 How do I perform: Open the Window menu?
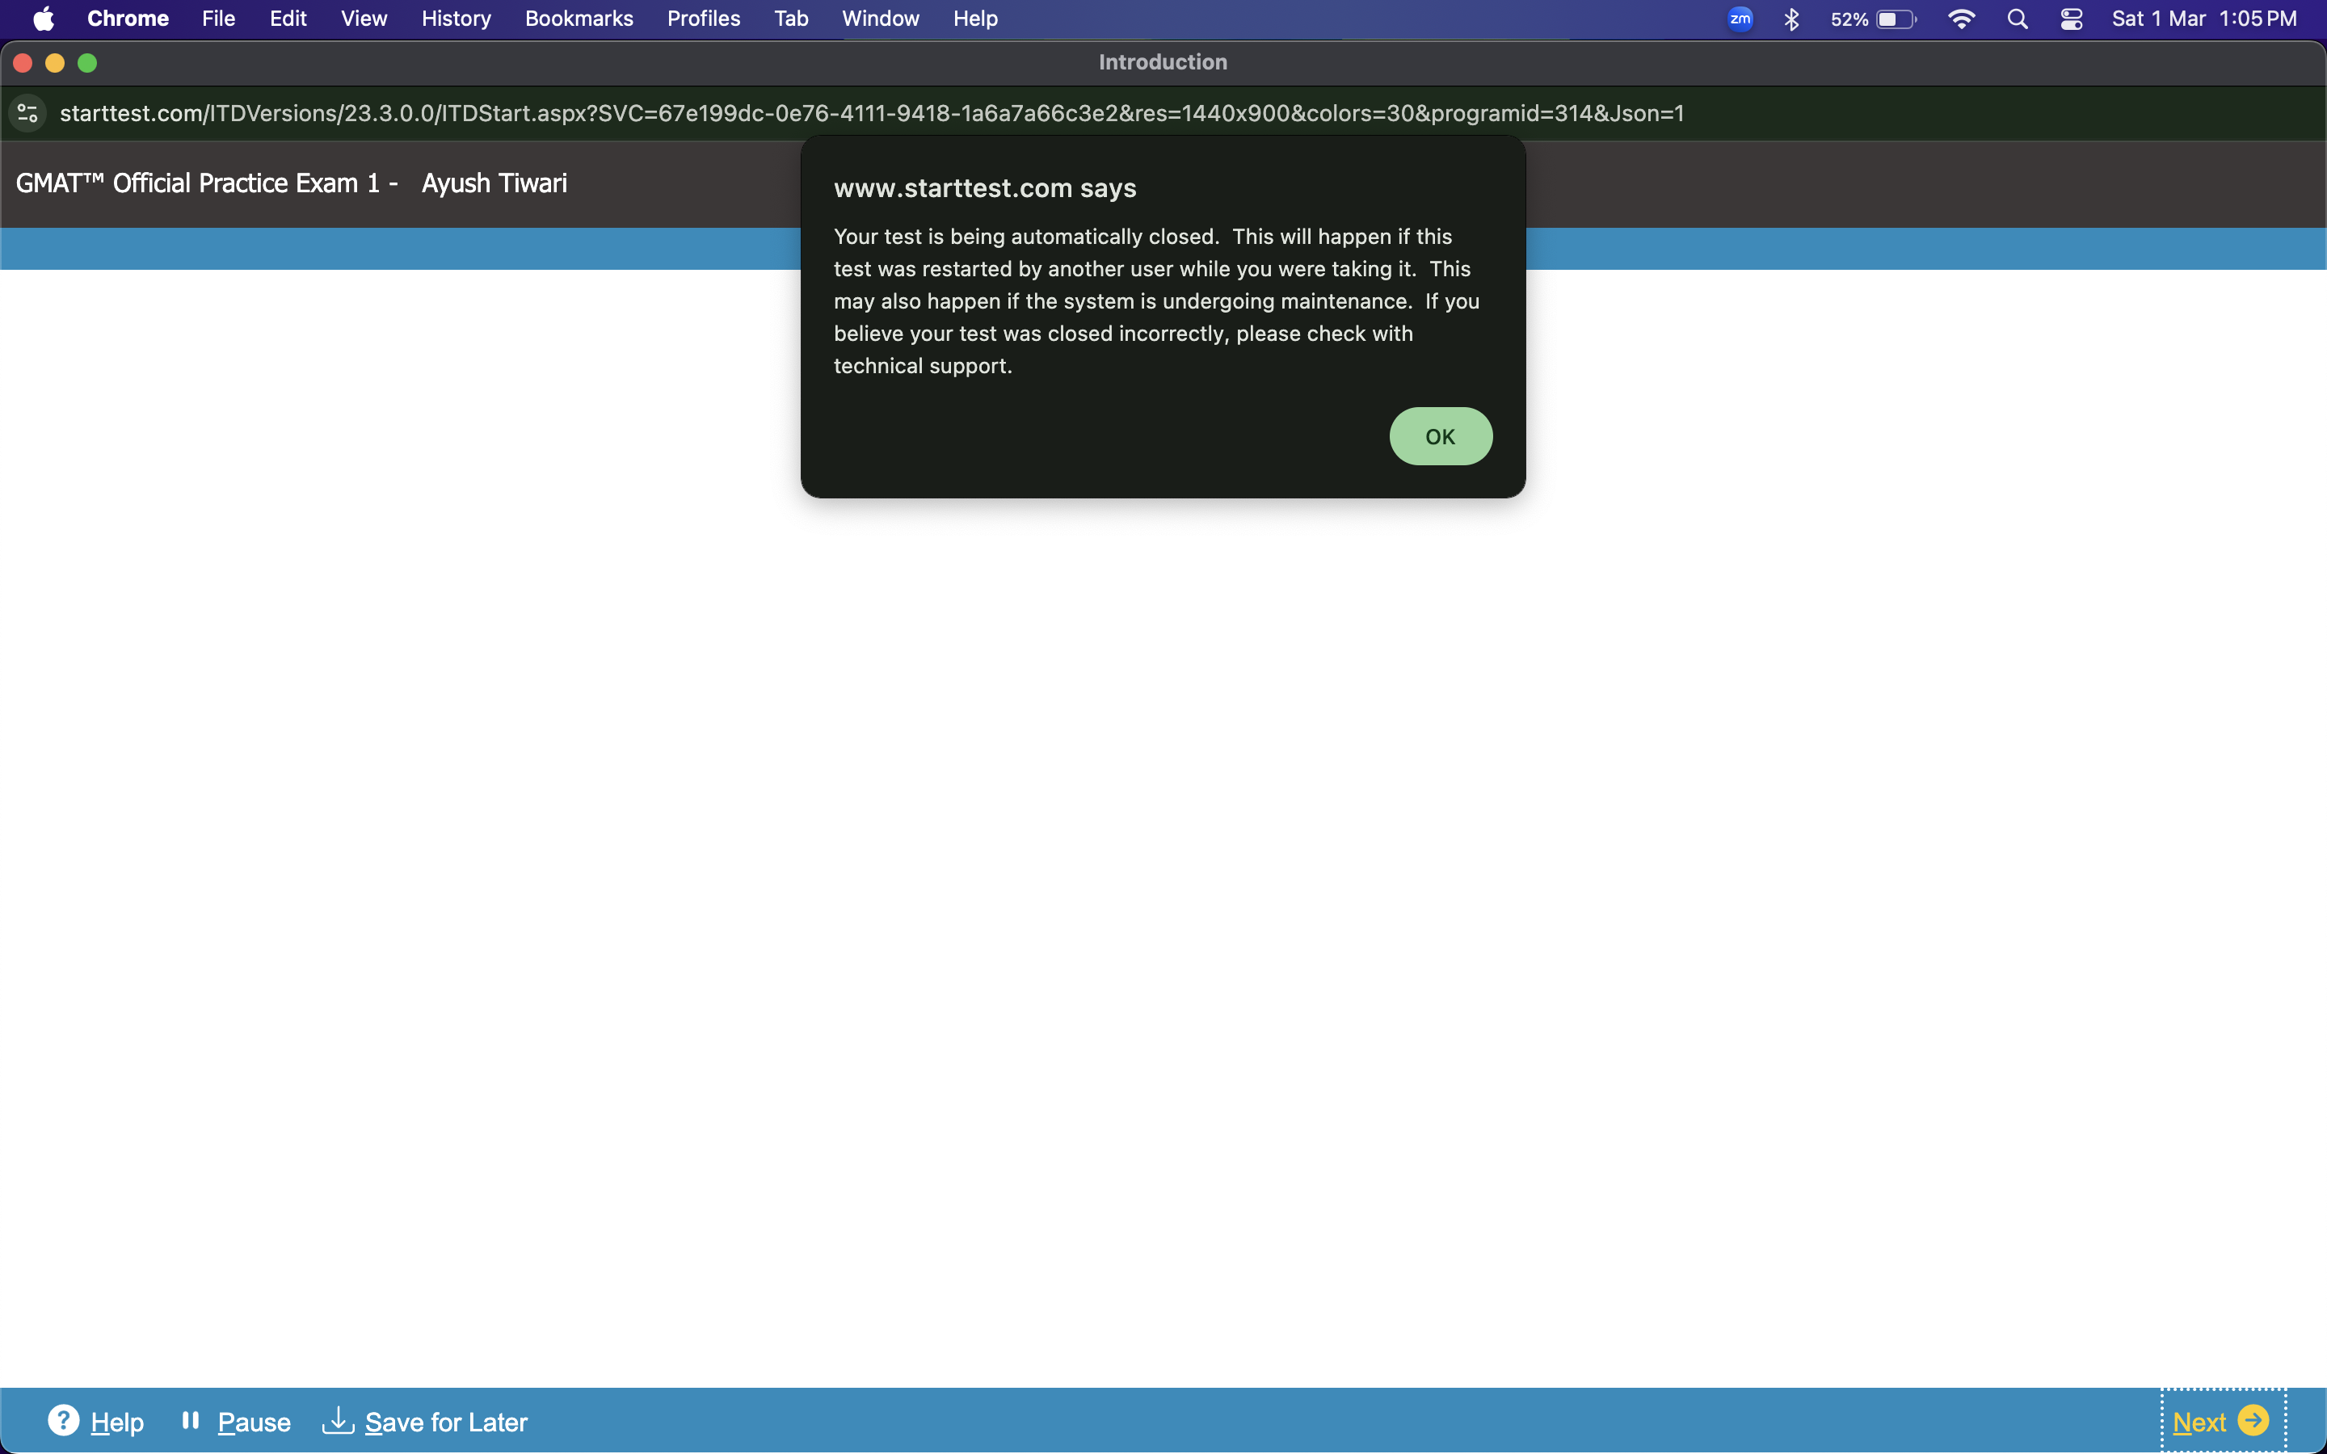[x=880, y=19]
